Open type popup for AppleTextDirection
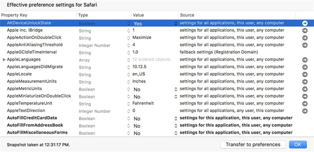The height and width of the screenshot is (152, 314). (x=129, y=111)
